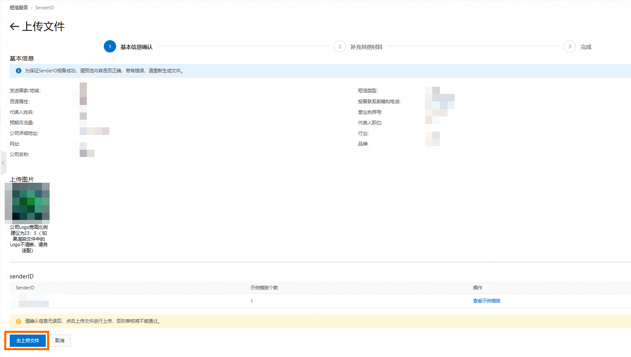Click the 营业执照号 label
Viewport: 631px width, 357px height.
pyautogui.click(x=370, y=112)
